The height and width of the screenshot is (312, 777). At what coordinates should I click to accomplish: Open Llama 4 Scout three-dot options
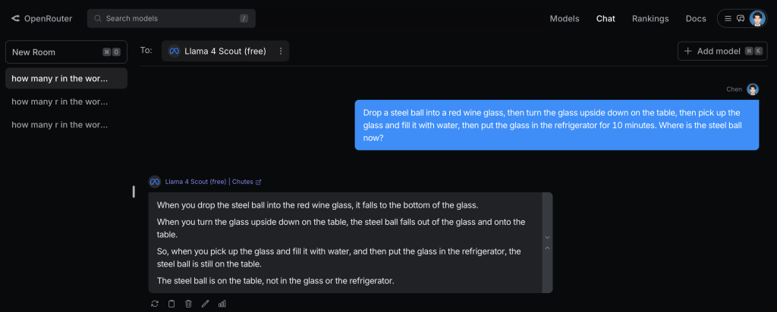(x=281, y=51)
